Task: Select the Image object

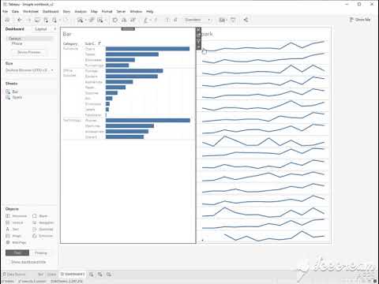Action: pos(13,236)
